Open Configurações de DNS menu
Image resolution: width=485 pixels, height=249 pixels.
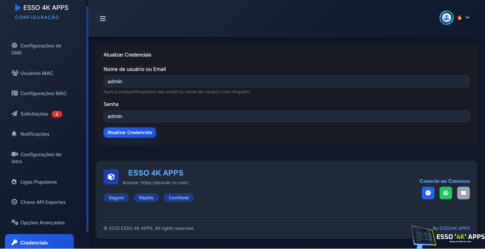(41, 49)
